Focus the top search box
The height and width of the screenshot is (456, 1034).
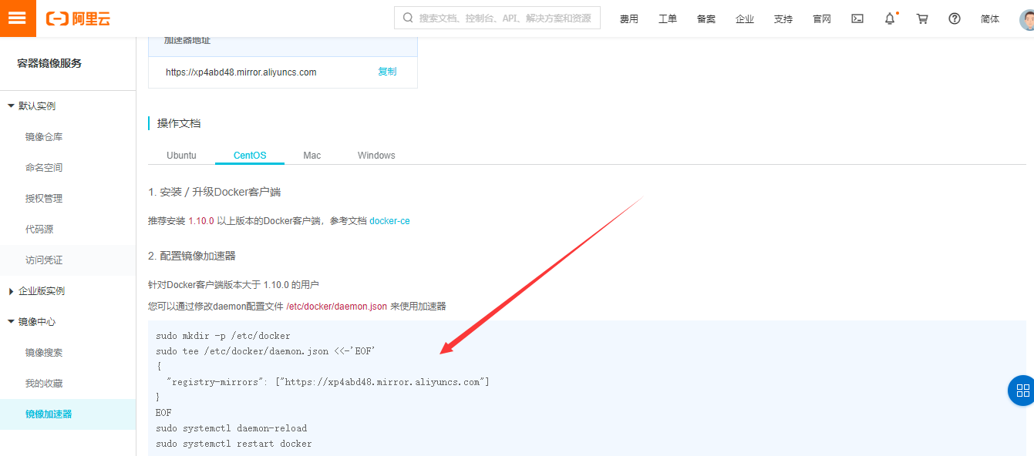[497, 18]
